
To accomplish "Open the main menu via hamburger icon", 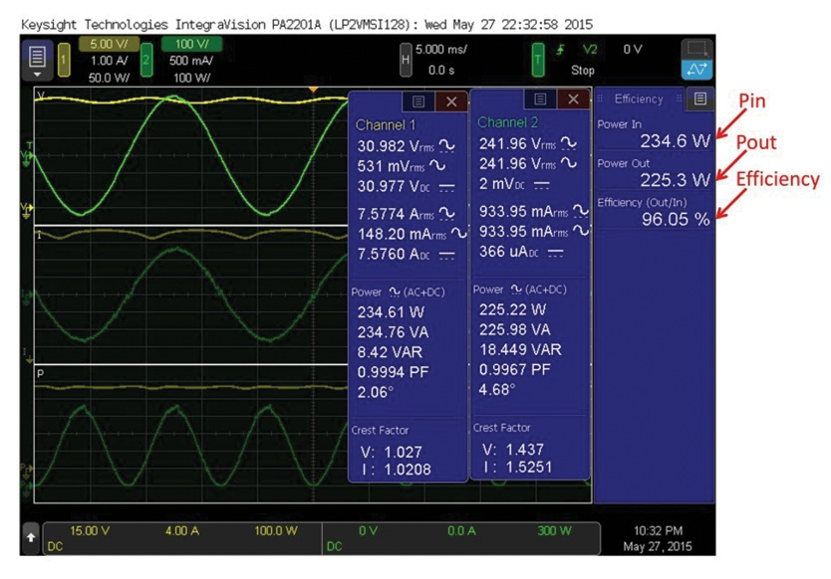I will click(x=37, y=58).
